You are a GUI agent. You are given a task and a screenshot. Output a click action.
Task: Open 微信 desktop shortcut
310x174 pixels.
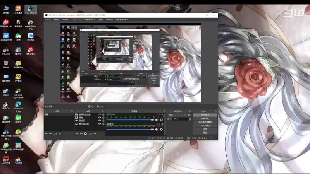click(x=18, y=37)
